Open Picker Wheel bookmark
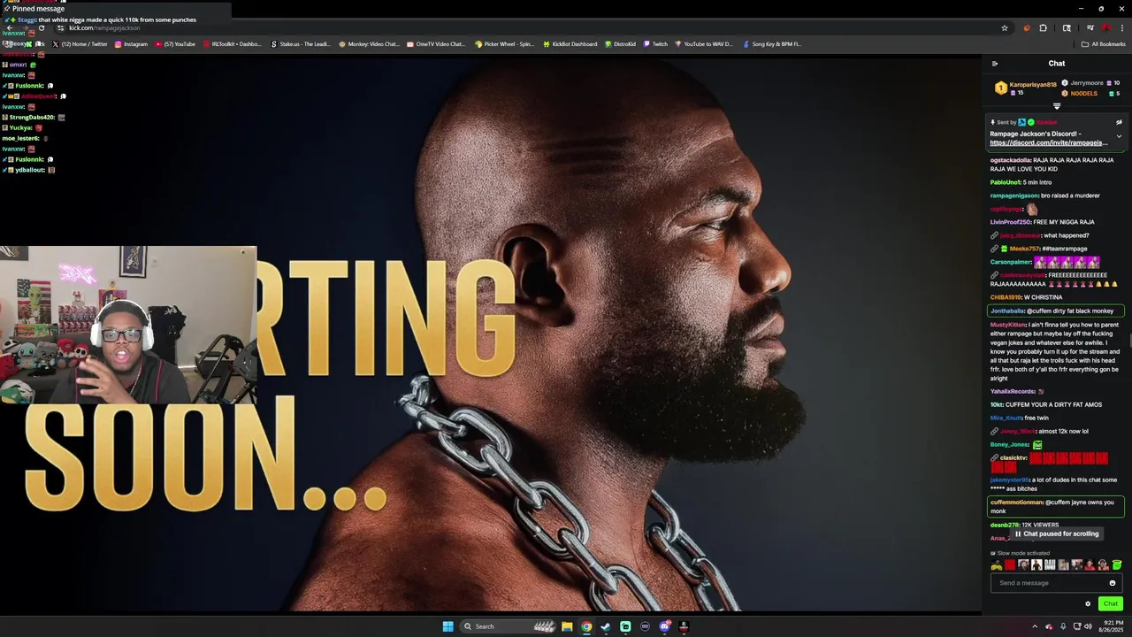This screenshot has width=1132, height=637. pos(504,44)
